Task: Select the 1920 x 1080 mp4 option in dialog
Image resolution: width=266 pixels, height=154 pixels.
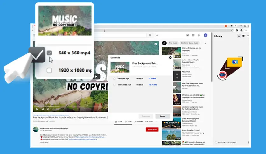Action: (x=115, y=85)
